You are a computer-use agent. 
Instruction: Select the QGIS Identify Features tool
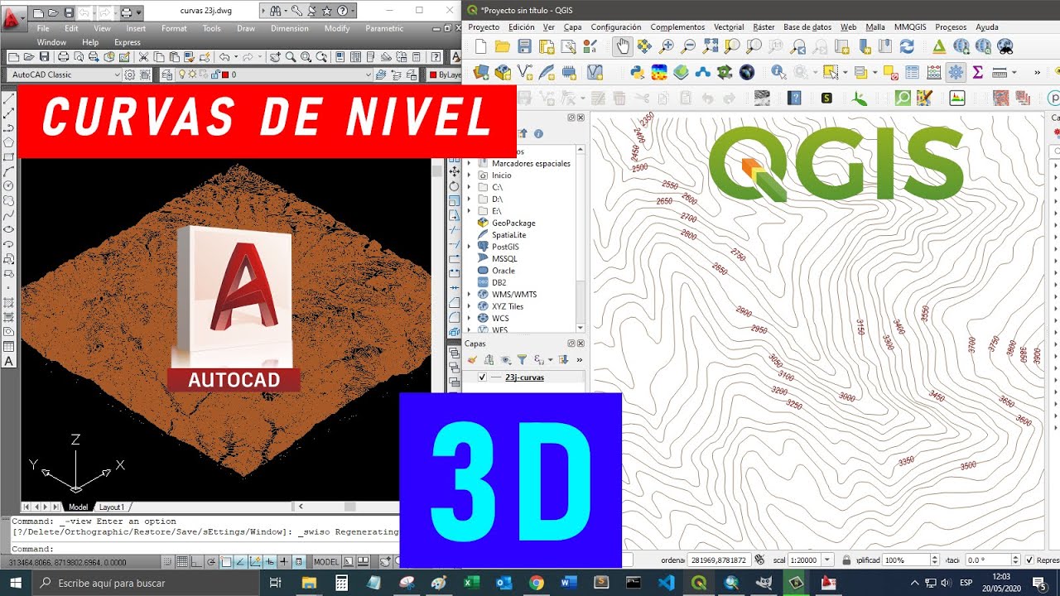point(778,72)
